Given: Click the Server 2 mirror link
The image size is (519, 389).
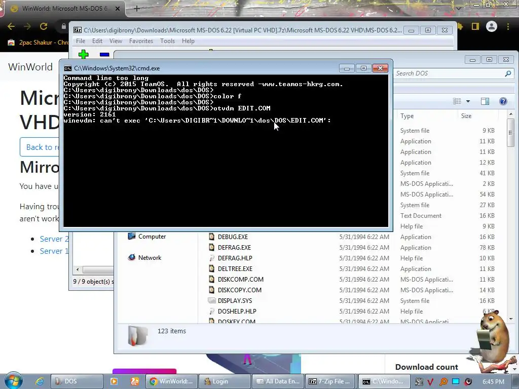Looking at the screenshot, I should click(54, 239).
